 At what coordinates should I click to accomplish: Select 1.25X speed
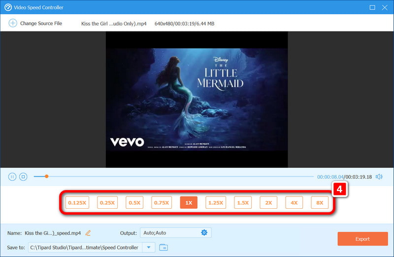pyautogui.click(x=216, y=202)
